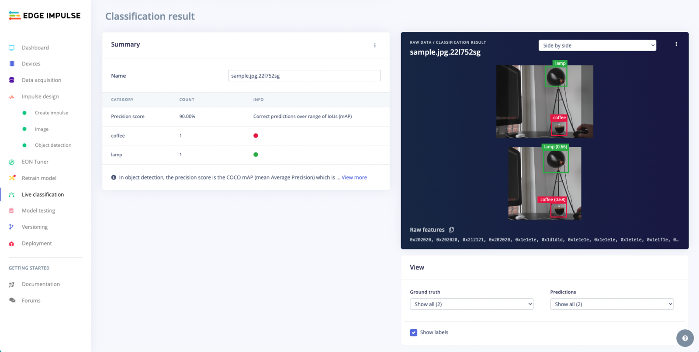This screenshot has width=699, height=352.
Task: Click the coffee (0.68) prediction label
Action: [x=553, y=200]
